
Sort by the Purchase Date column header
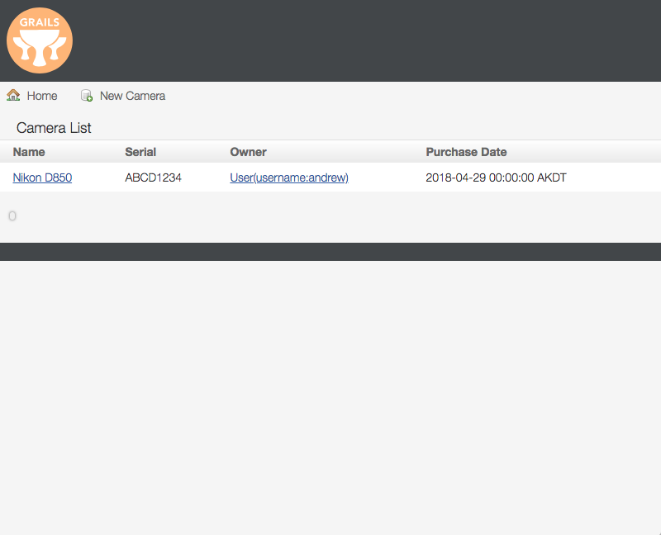point(466,152)
